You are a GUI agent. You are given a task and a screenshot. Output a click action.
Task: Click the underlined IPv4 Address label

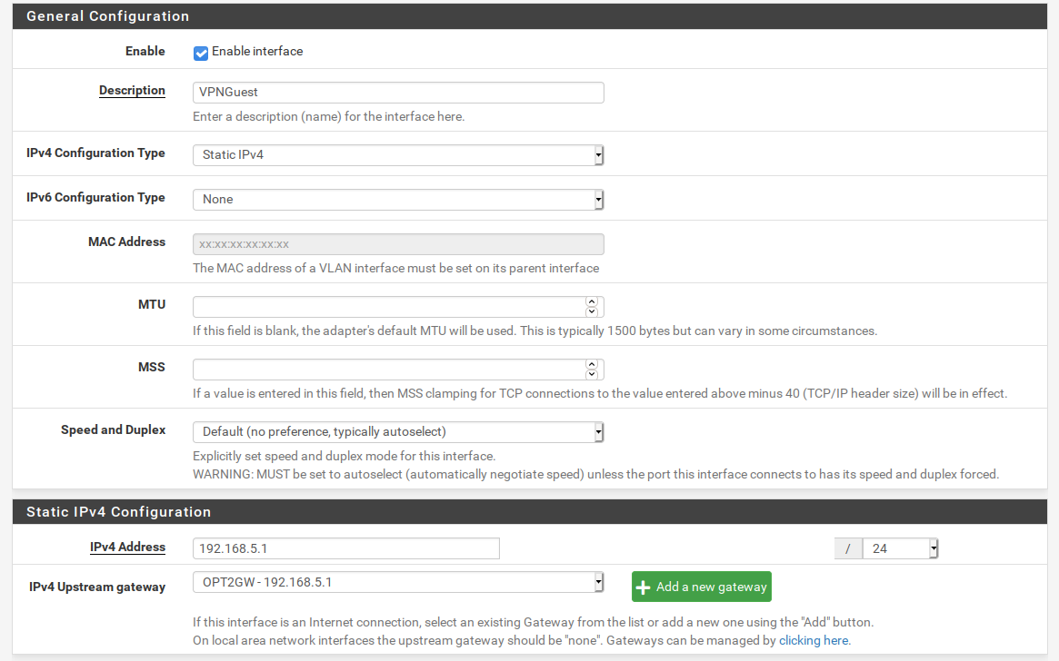pyautogui.click(x=127, y=548)
